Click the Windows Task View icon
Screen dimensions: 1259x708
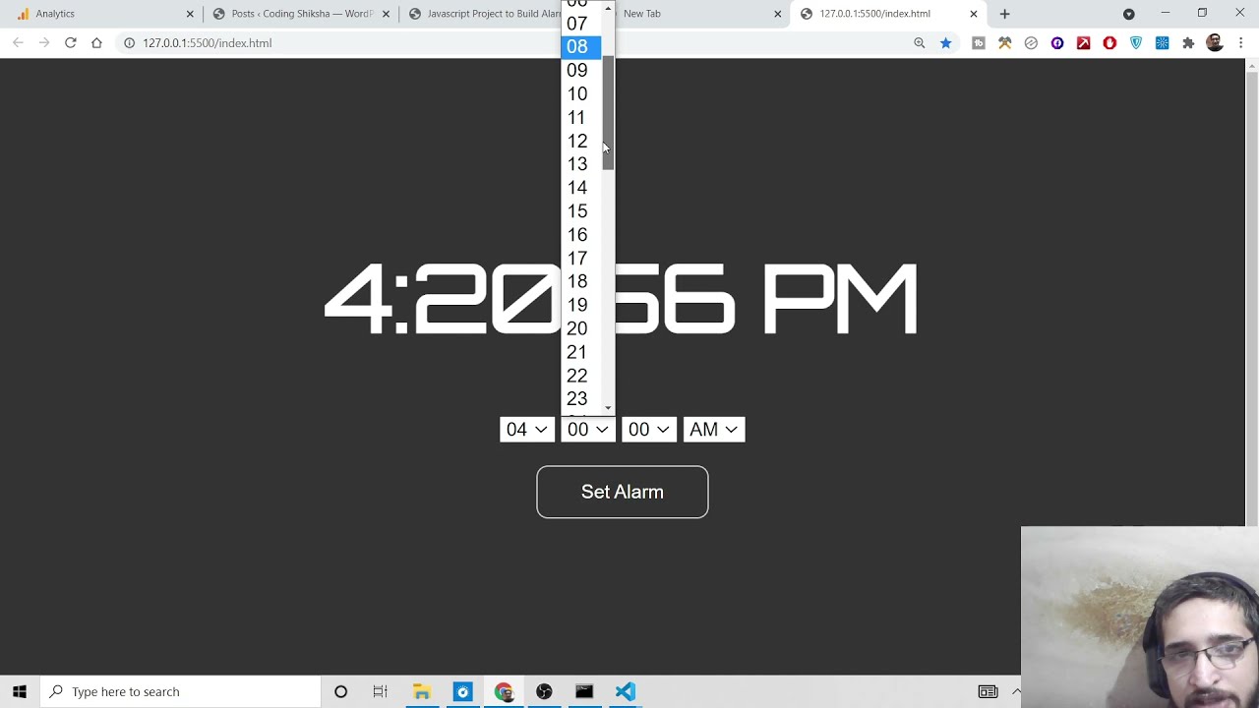381,692
